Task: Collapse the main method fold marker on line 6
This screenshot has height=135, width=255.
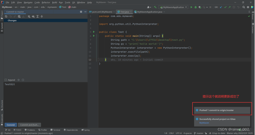Action: click(98, 36)
